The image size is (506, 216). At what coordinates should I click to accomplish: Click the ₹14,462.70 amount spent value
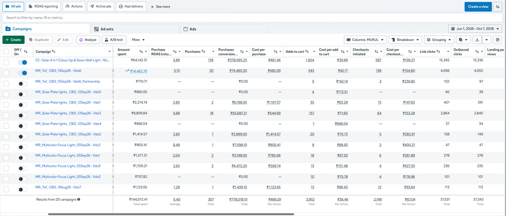[x=138, y=71]
